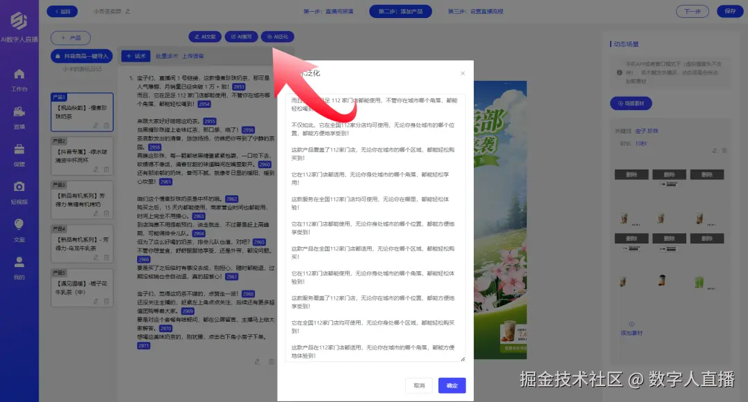
Task: Click the trash icon on 产品3 card
Action: tap(107, 213)
